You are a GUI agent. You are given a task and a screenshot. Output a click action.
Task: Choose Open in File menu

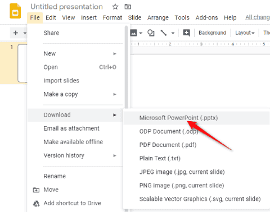point(75,67)
